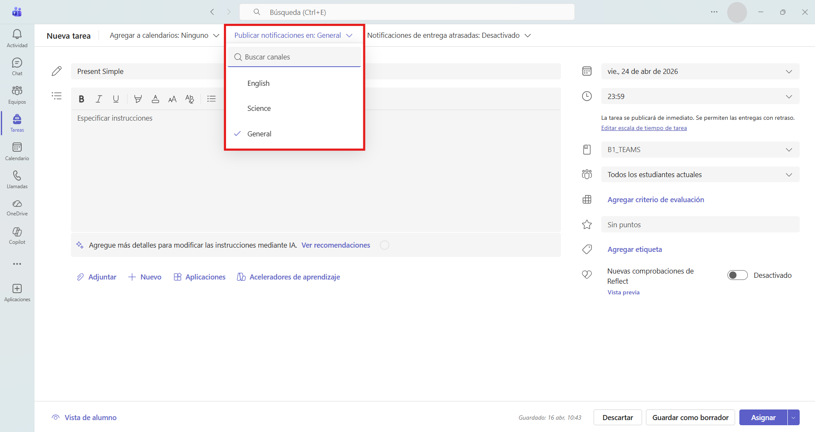The image size is (815, 432).
Task: Open Aplicaciones attachment option
Action: (200, 277)
